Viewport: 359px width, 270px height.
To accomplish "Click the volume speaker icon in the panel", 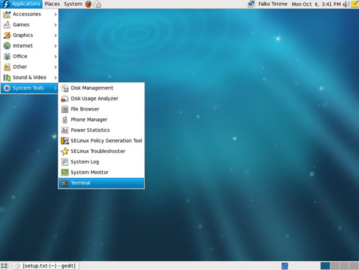I will pos(346,4).
